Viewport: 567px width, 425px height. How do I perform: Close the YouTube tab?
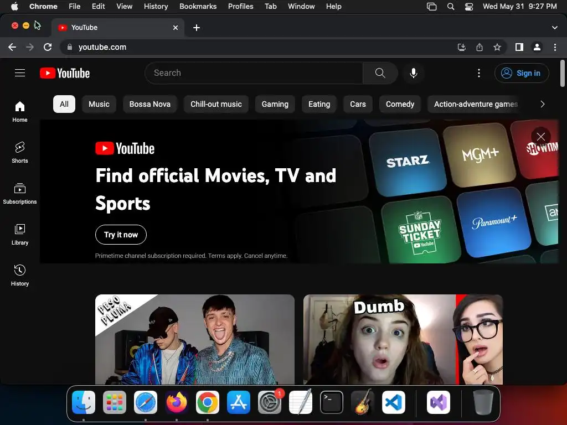pos(176,28)
